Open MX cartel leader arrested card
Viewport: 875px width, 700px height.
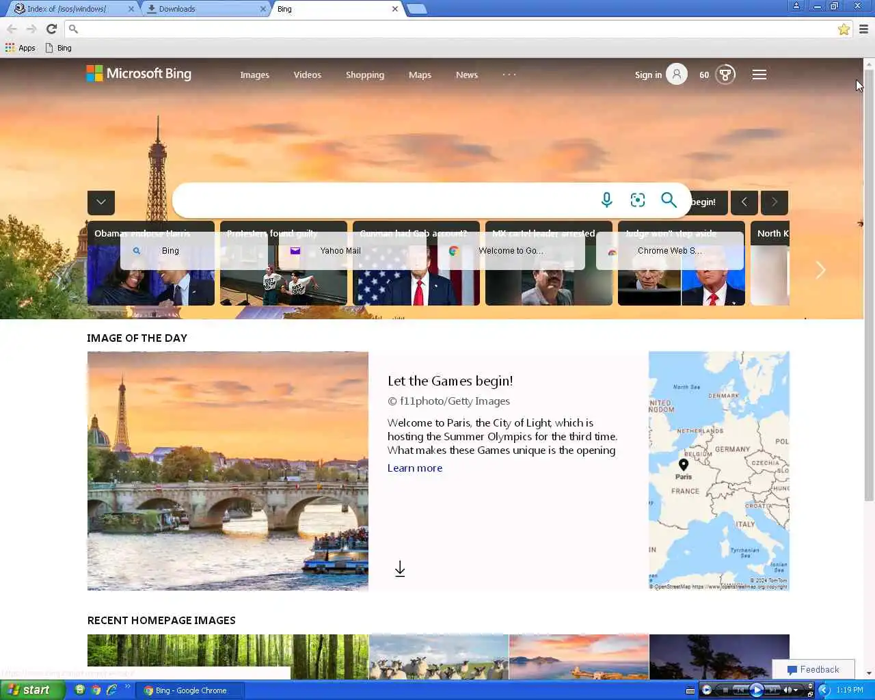click(x=549, y=263)
